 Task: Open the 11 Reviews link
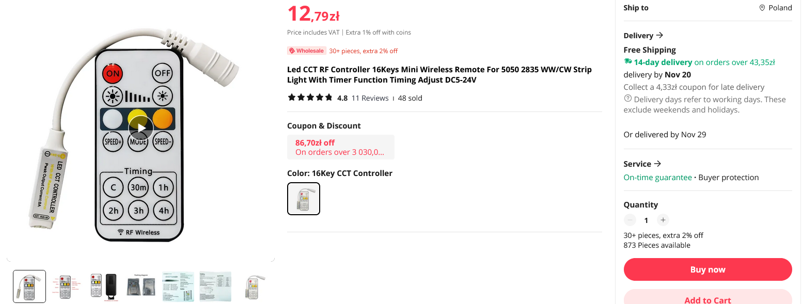370,98
